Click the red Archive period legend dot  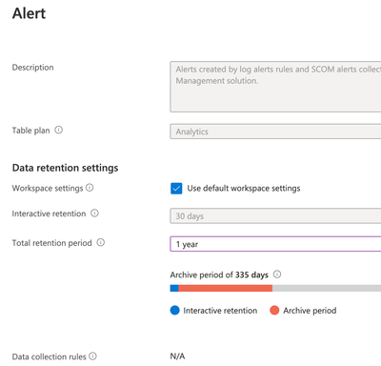(274, 310)
